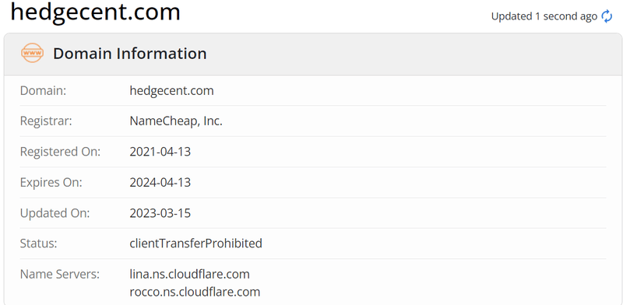
Task: Click the hedgecent.com page title
Action: point(95,12)
